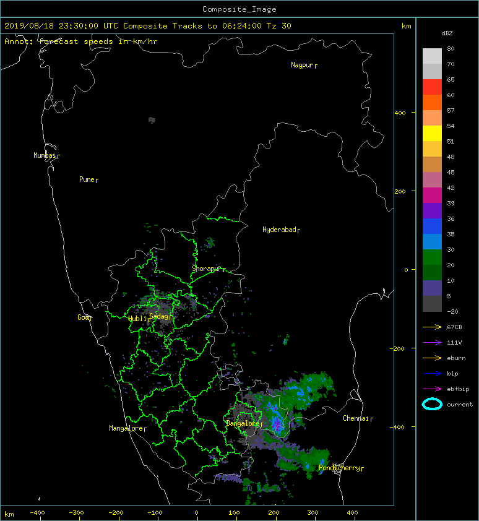Screen dimensions: 479x521
Task: Click the yellow eburn arrow icon
Action: pyautogui.click(x=432, y=358)
